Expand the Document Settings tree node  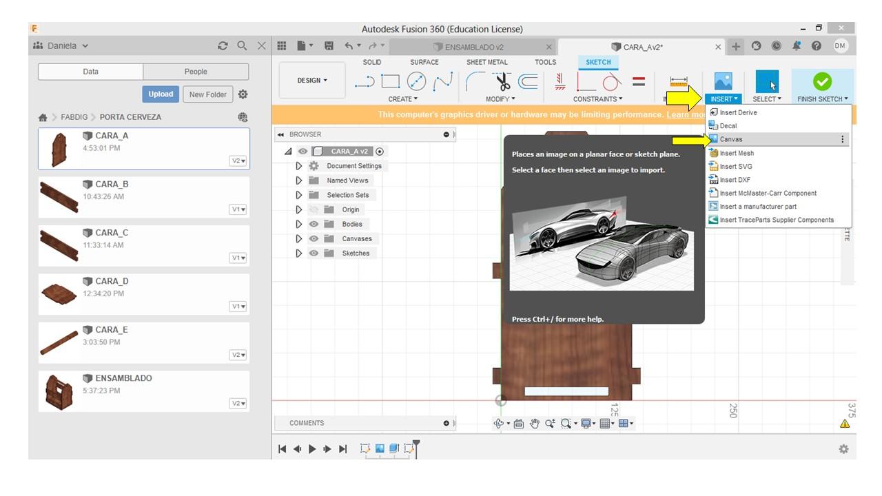tap(298, 166)
